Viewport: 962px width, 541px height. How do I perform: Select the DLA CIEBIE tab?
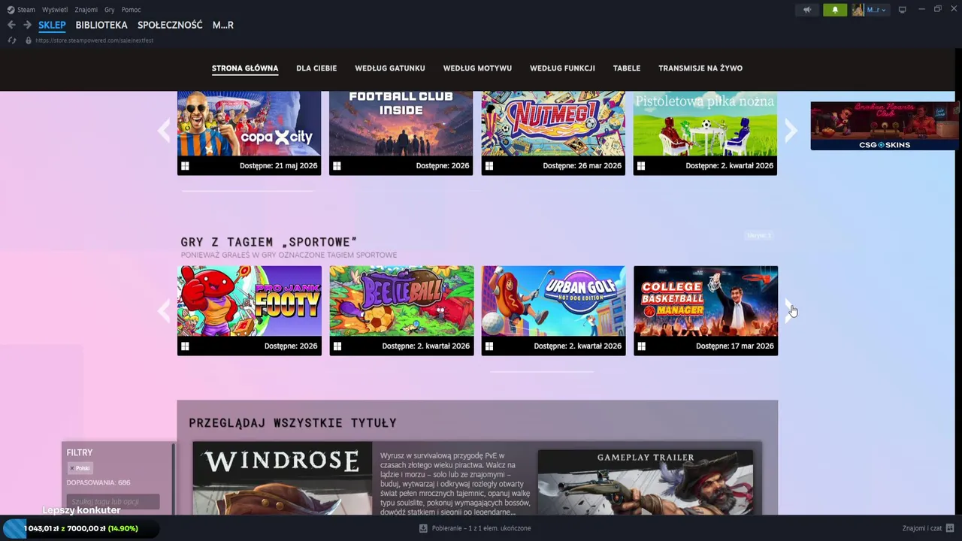pyautogui.click(x=316, y=68)
